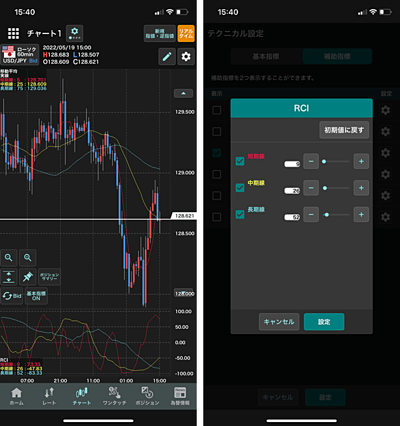Open chart layout settings gear next to チャート1
The image size is (400, 426).
75,33
